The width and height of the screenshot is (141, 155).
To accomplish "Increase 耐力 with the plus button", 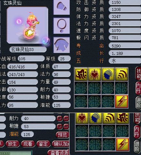I will (59, 118).
